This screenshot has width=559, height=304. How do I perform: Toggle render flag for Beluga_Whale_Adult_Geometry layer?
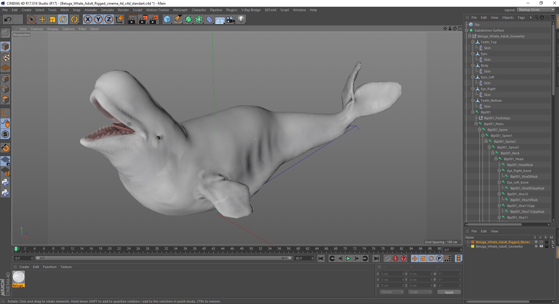coord(546,246)
